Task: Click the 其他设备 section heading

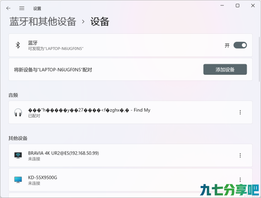Action: (x=18, y=138)
